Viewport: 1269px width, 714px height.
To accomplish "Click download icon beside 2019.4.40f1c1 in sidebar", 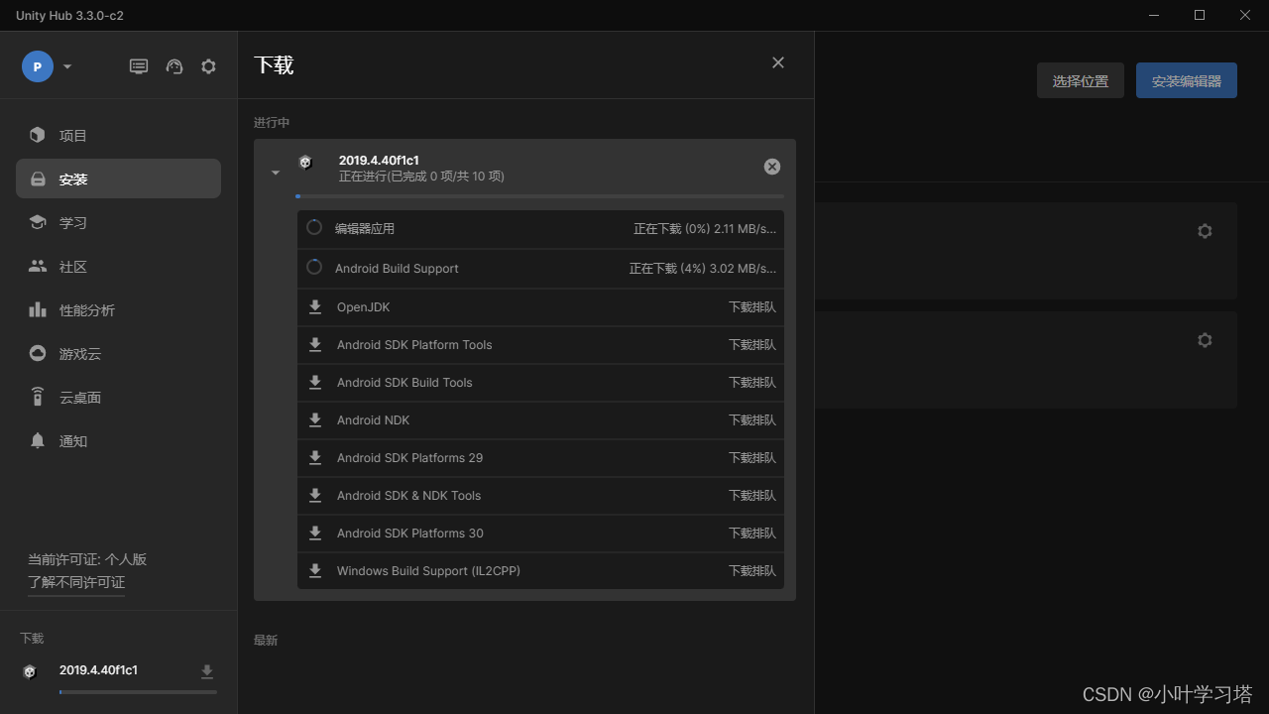I will pos(207,672).
